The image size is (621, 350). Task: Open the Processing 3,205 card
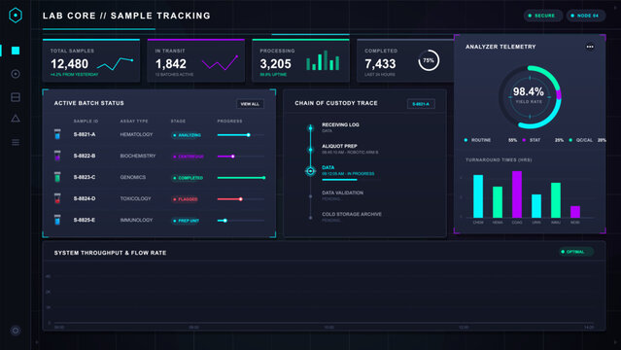300,60
